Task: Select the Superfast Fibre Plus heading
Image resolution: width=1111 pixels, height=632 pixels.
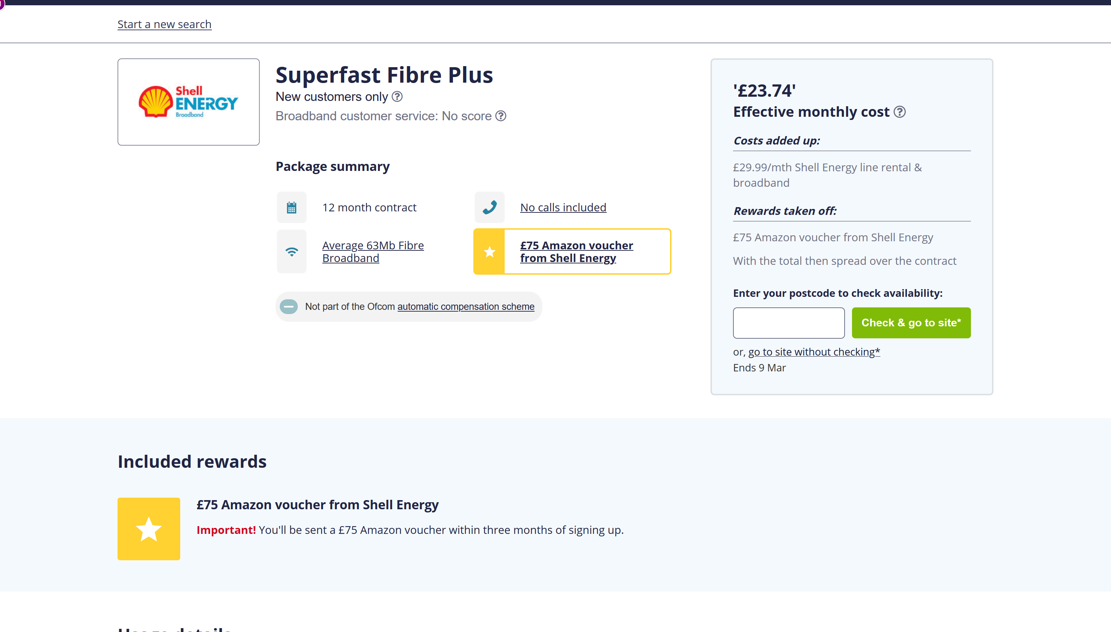Action: pos(384,75)
